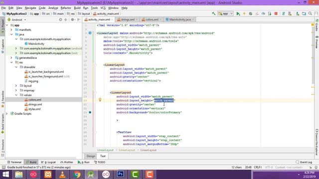Open the VCS menu

[x=103, y=8]
